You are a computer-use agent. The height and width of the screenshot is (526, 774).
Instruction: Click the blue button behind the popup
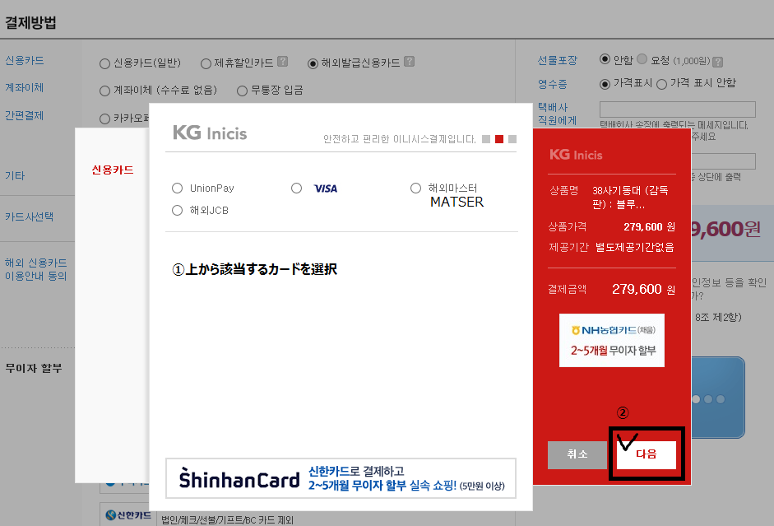(718, 398)
